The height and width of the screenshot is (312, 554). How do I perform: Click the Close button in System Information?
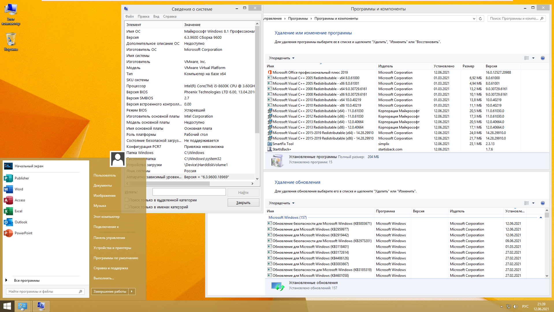[243, 203]
